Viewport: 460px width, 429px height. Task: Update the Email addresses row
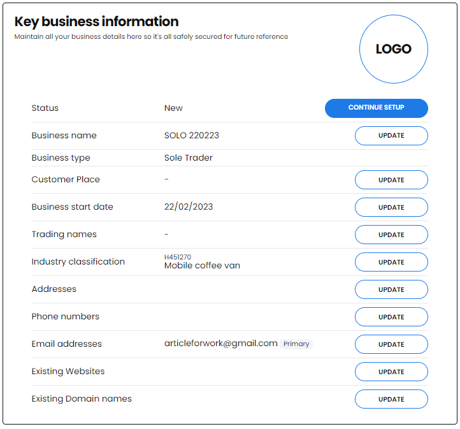pos(391,344)
